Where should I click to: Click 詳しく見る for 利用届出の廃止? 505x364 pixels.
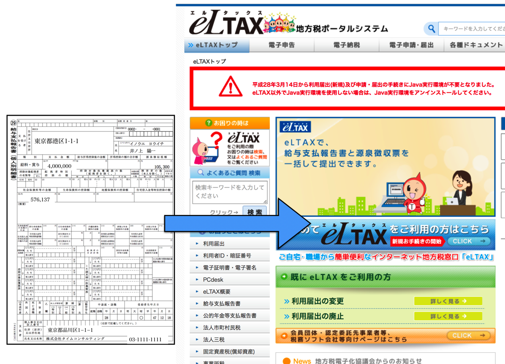[448, 316]
